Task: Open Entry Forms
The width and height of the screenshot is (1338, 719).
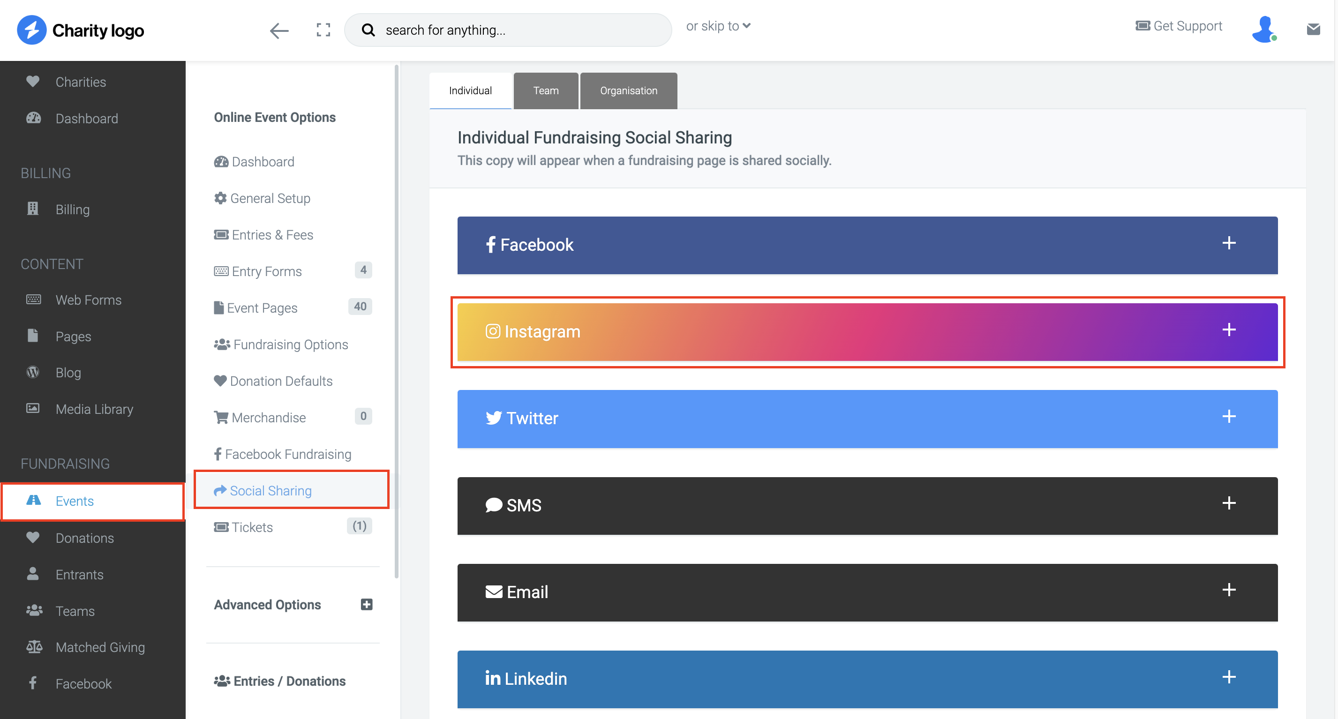Action: click(258, 271)
